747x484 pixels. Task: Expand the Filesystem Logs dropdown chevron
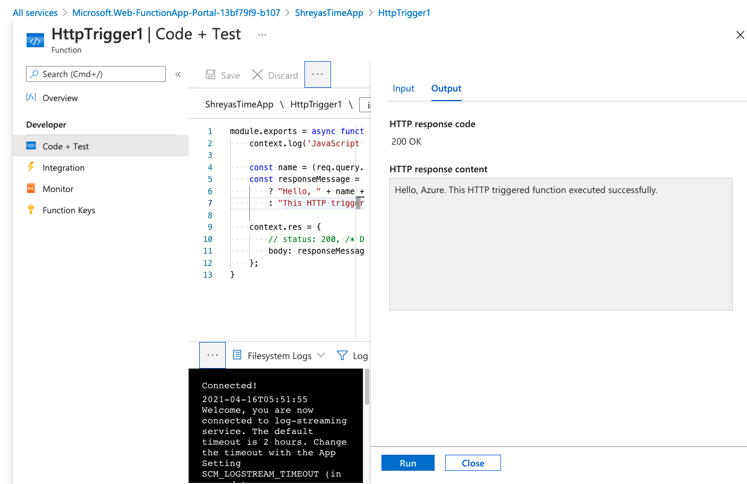321,355
